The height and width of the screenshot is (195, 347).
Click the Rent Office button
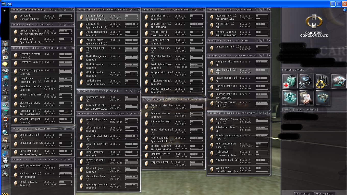(x=303, y=193)
